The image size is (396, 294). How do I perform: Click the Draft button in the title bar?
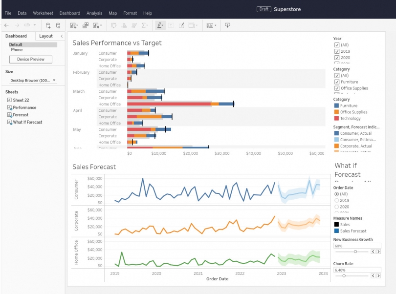pyautogui.click(x=264, y=9)
